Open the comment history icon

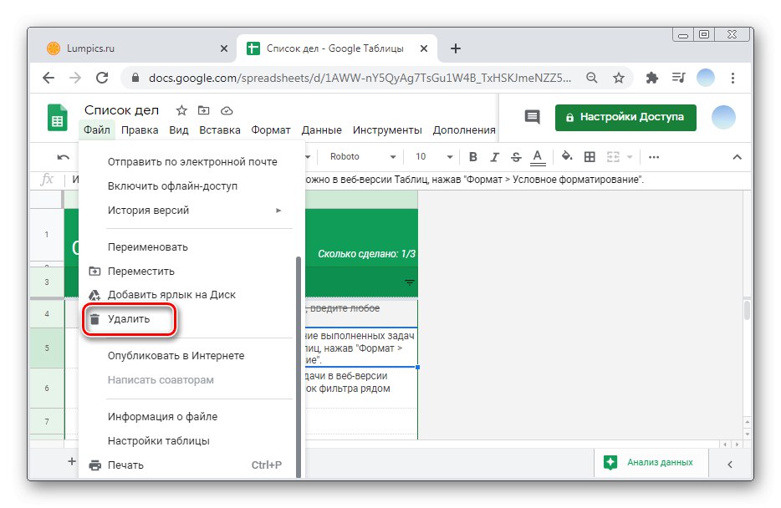532,118
